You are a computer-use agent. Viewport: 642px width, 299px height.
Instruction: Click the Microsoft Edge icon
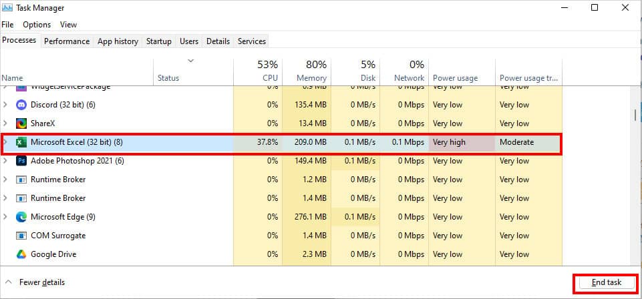tap(21, 217)
